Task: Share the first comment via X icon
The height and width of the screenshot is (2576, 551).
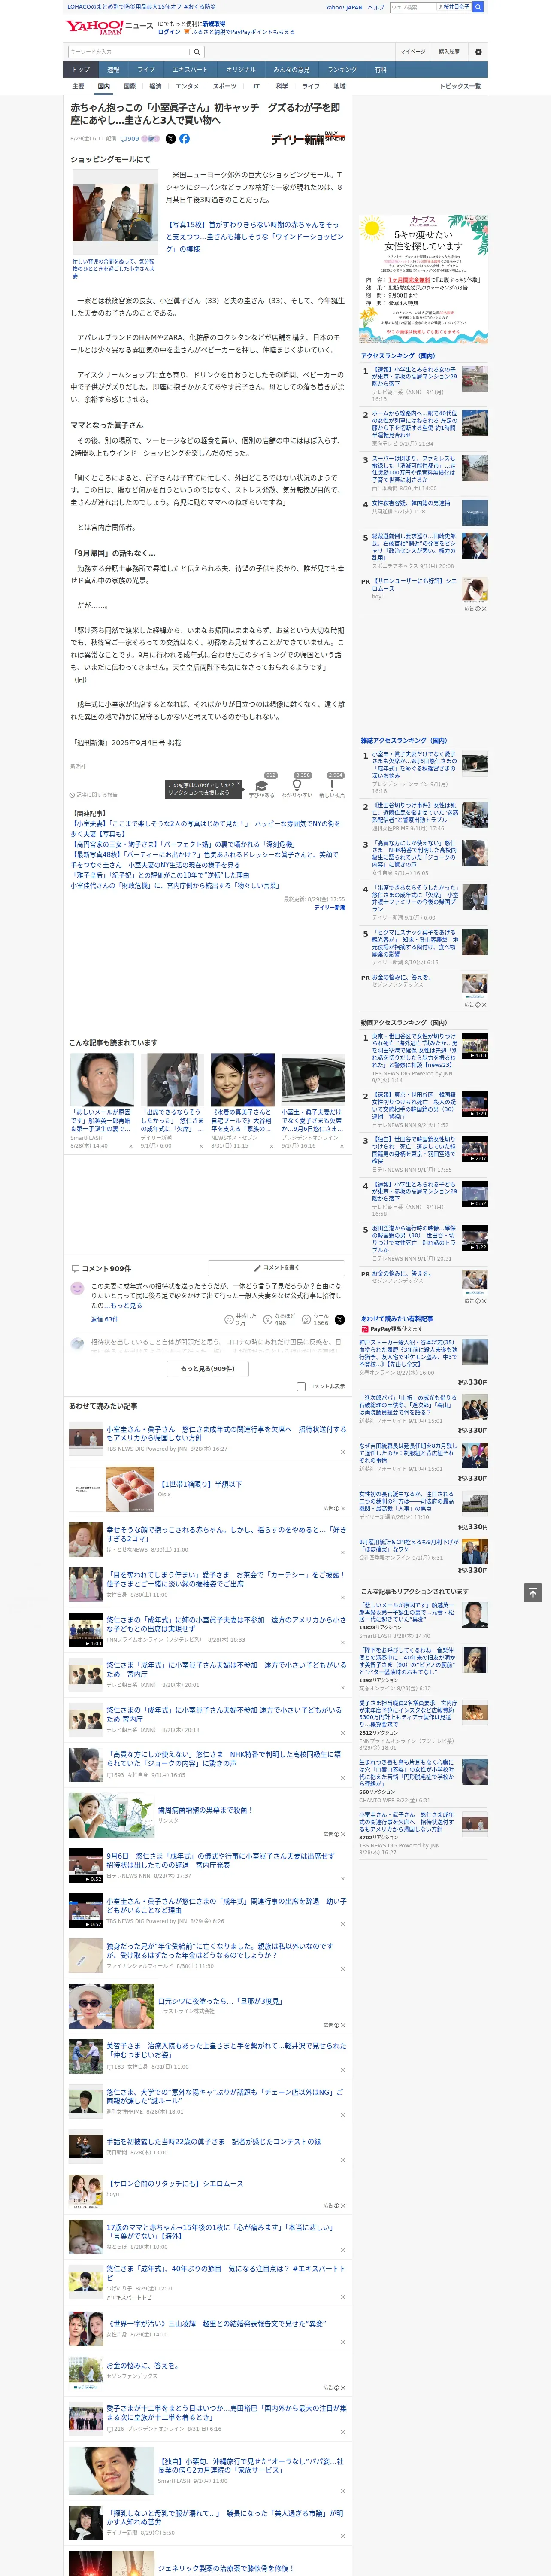Action: 339,1320
